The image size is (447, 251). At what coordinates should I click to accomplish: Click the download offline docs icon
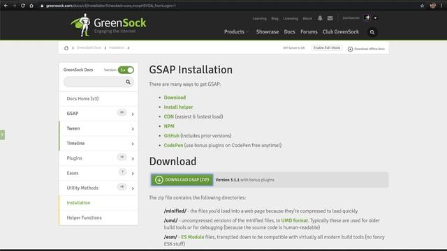pos(350,49)
